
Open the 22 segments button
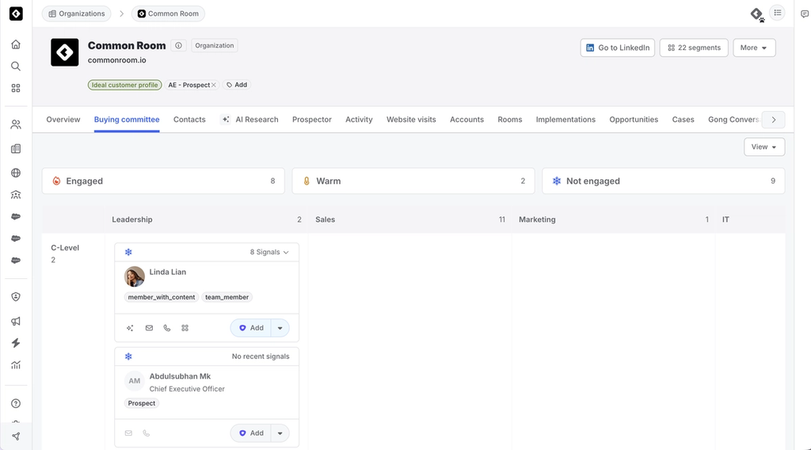[694, 48]
